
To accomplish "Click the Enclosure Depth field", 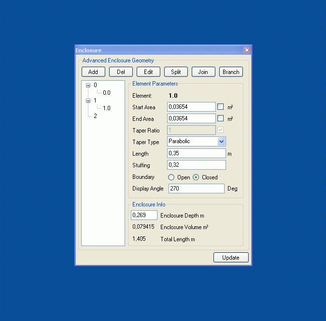I will 144,215.
